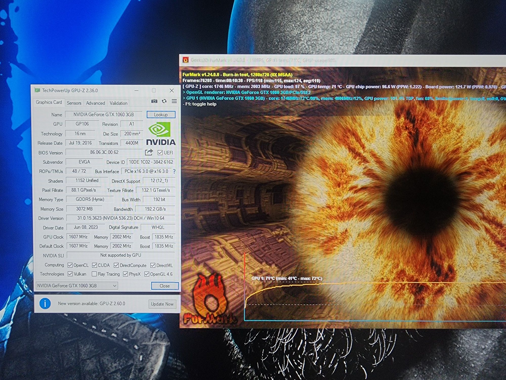Click the Driver Date value Jun 08, 2023
Image resolution: width=506 pixels, height=380 pixels.
pyautogui.click(x=86, y=227)
